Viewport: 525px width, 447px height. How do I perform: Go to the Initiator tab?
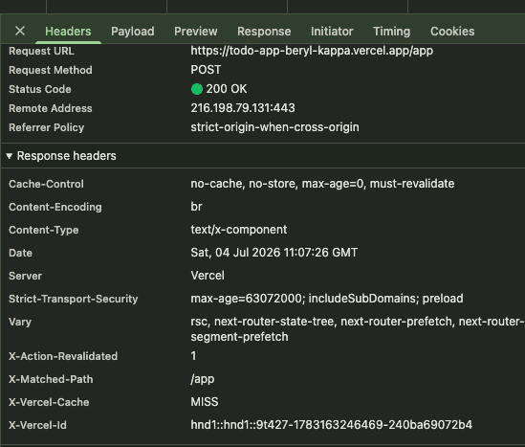332,32
